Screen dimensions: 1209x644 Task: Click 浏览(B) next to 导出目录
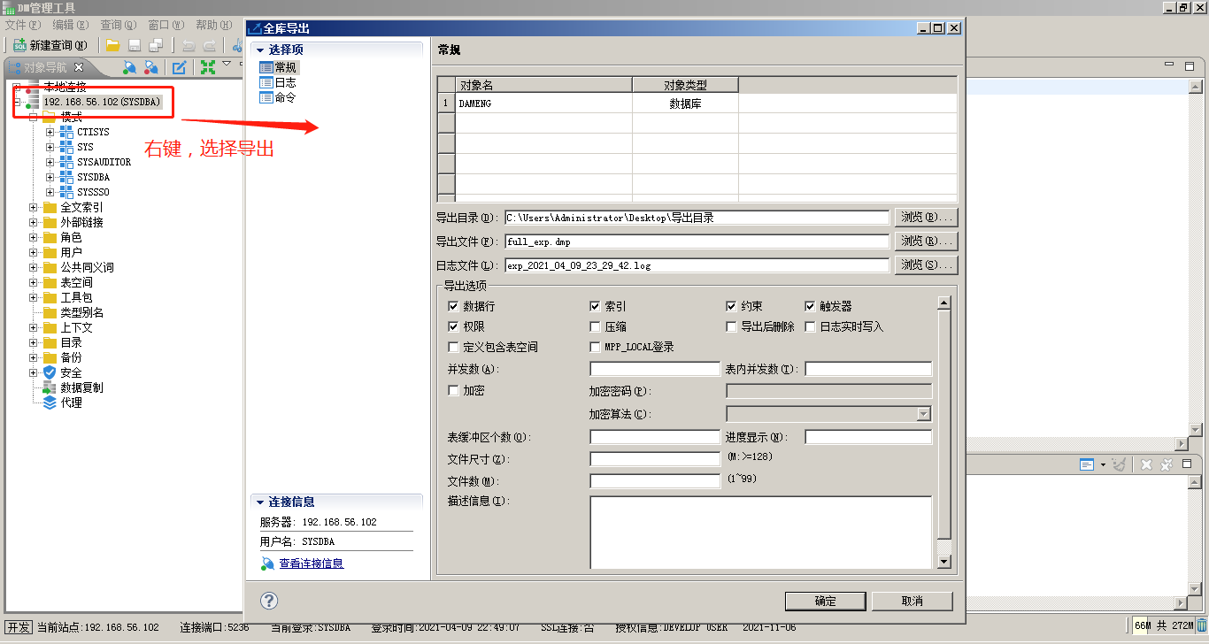click(926, 217)
